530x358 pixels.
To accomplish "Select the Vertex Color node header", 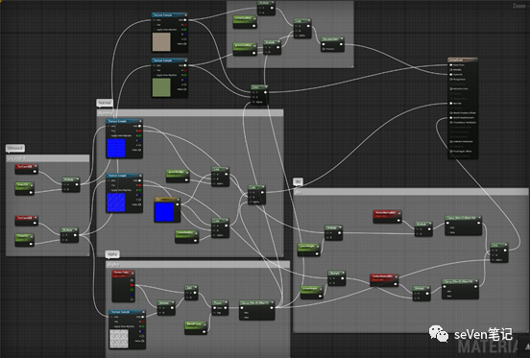I will click(123, 273).
